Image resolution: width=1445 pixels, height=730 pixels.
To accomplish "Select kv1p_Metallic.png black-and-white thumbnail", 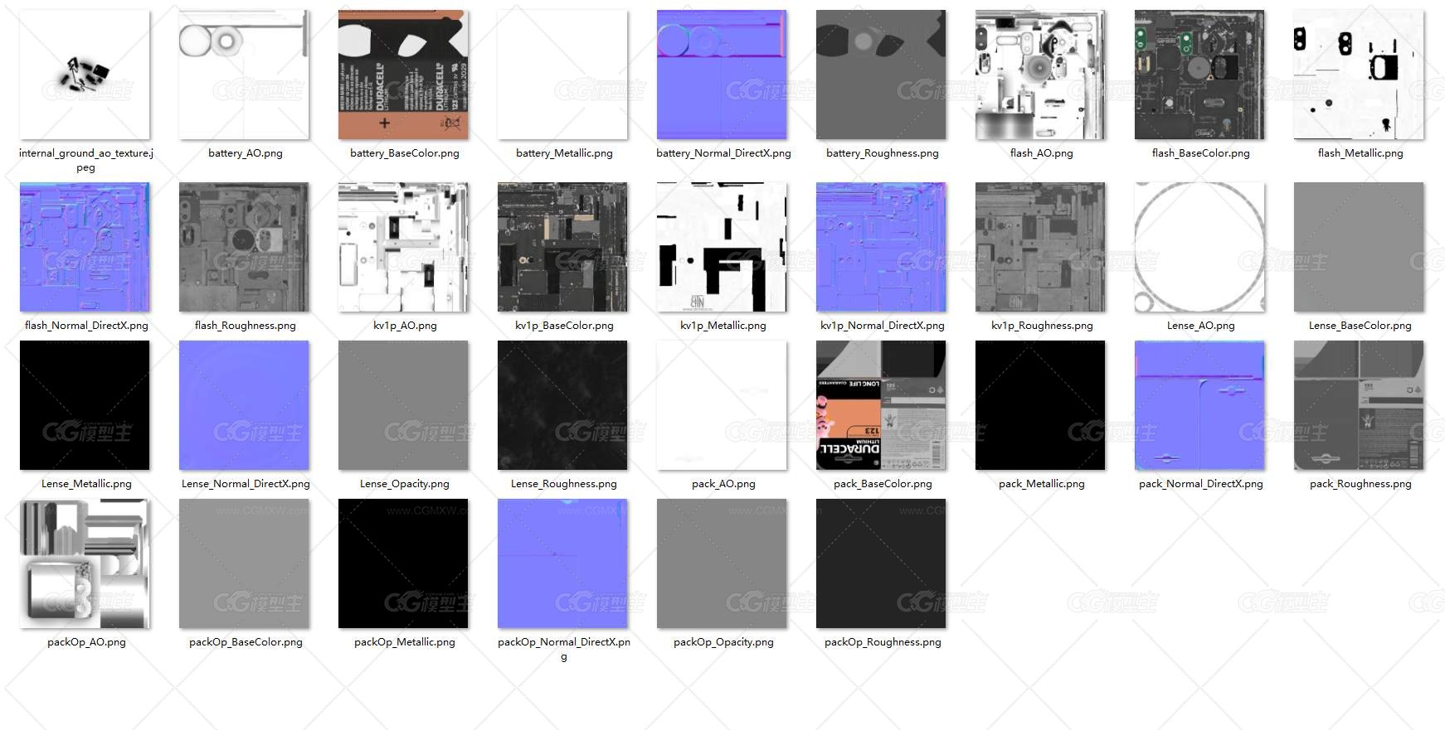I will (x=722, y=247).
